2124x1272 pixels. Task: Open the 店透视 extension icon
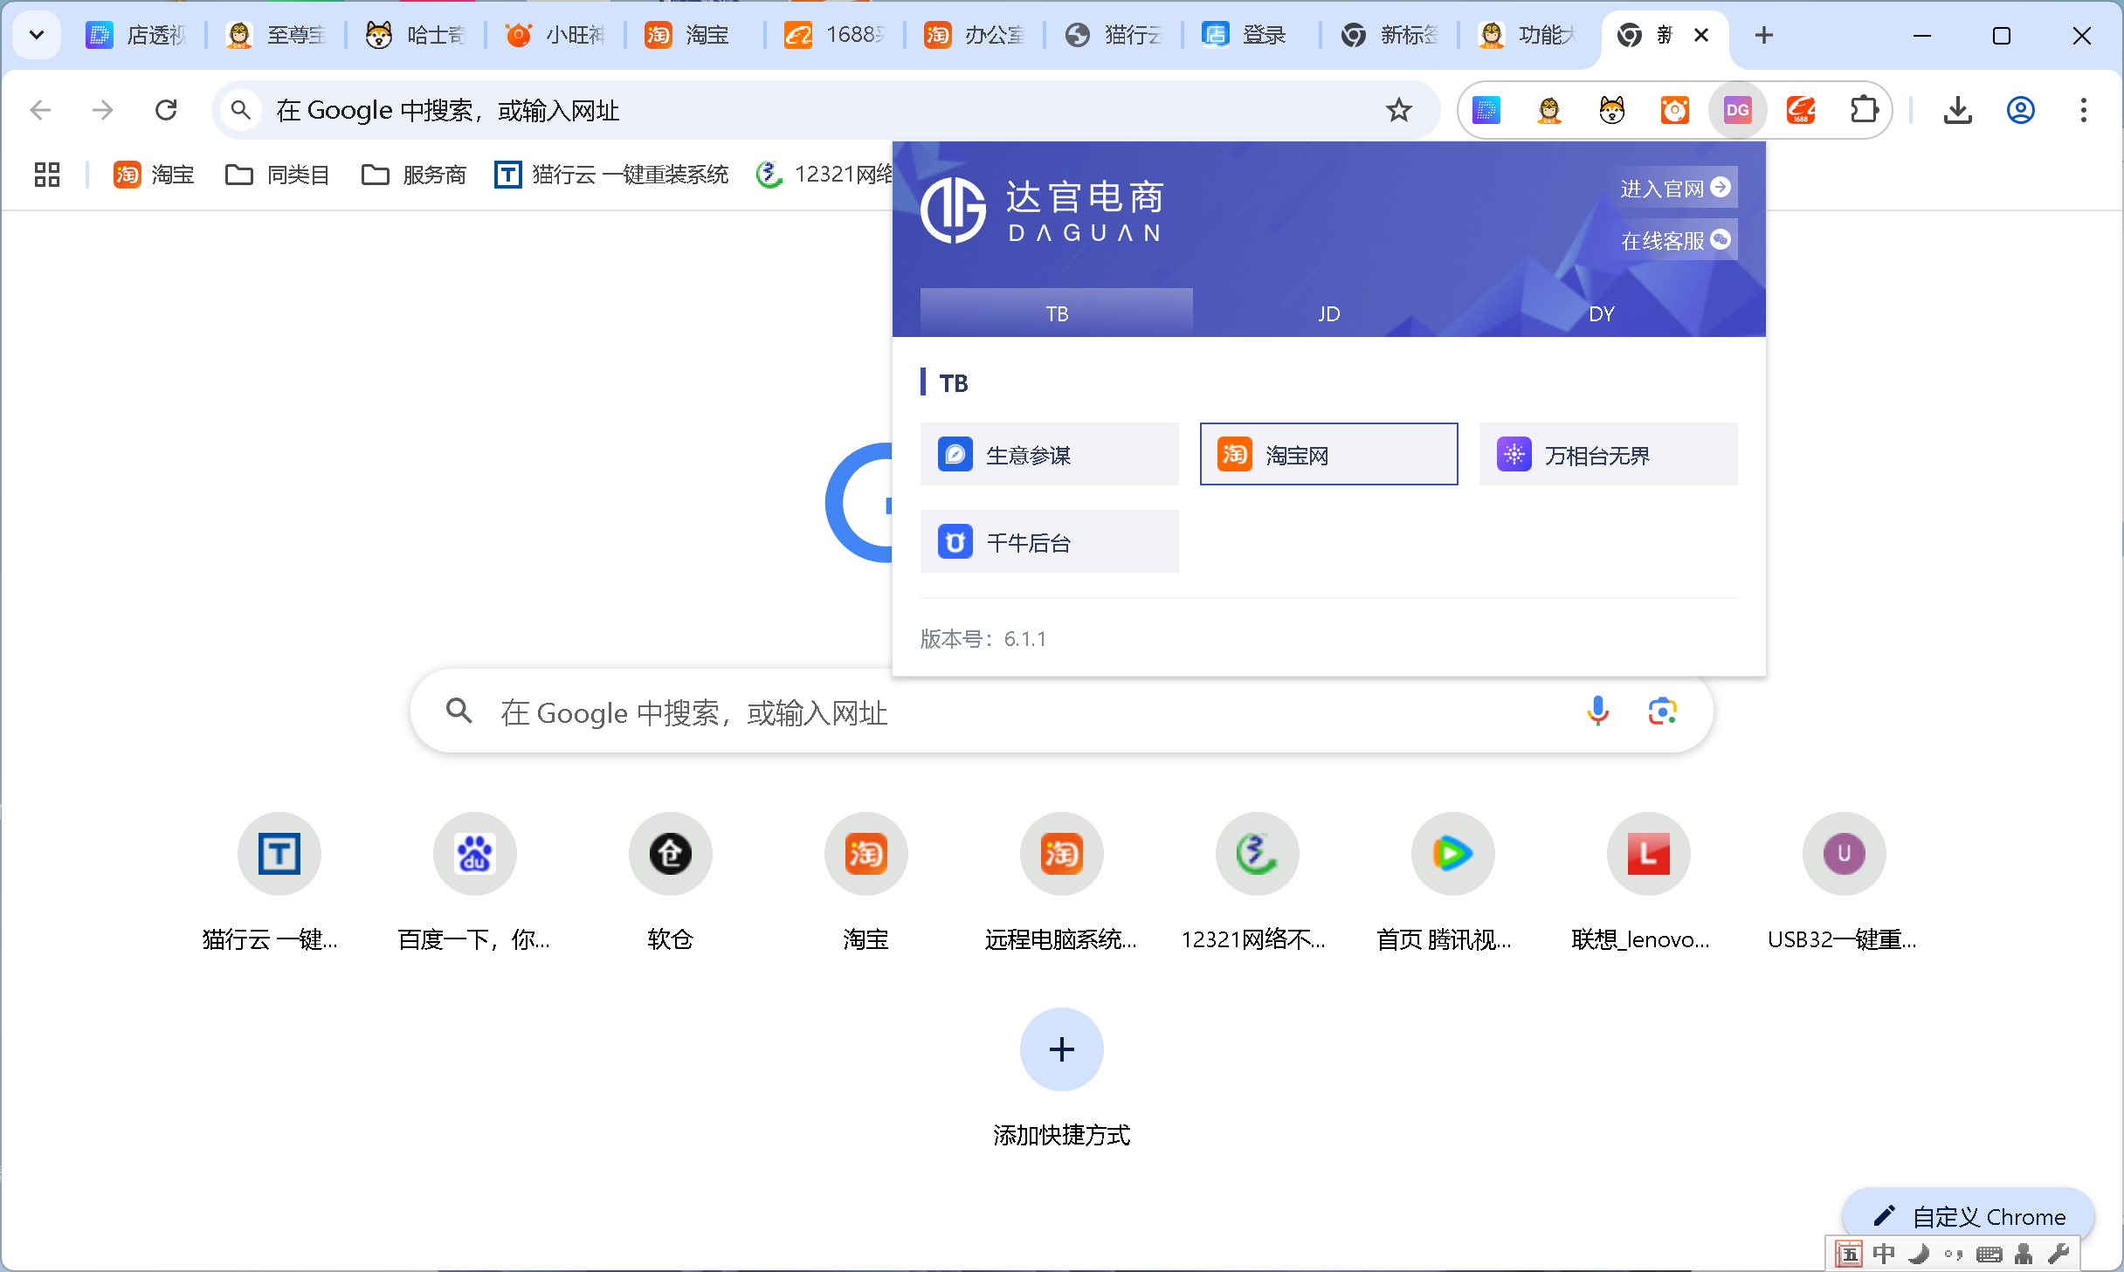pyautogui.click(x=1486, y=110)
